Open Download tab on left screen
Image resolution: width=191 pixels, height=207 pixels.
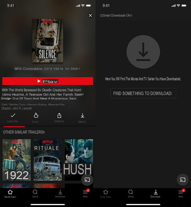(60, 194)
